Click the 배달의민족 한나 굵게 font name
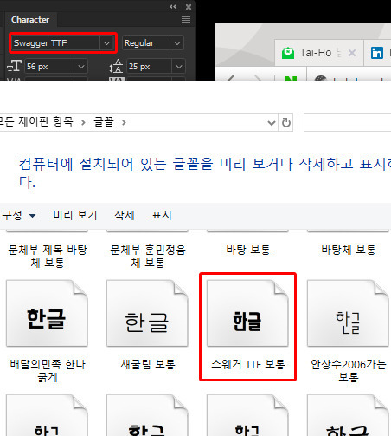 (48, 370)
